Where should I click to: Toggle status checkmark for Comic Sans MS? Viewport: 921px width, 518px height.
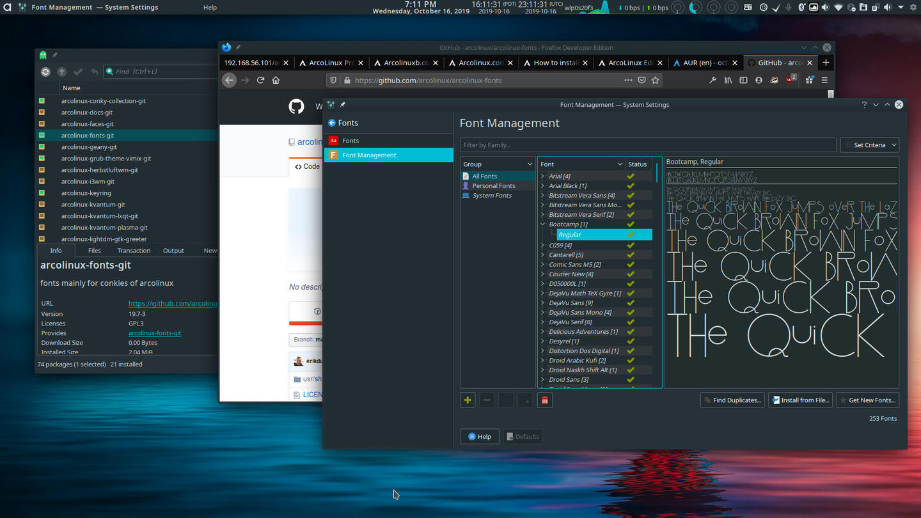[631, 264]
